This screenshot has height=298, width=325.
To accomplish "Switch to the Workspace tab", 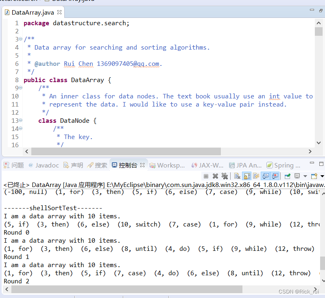I will tap(167, 165).
